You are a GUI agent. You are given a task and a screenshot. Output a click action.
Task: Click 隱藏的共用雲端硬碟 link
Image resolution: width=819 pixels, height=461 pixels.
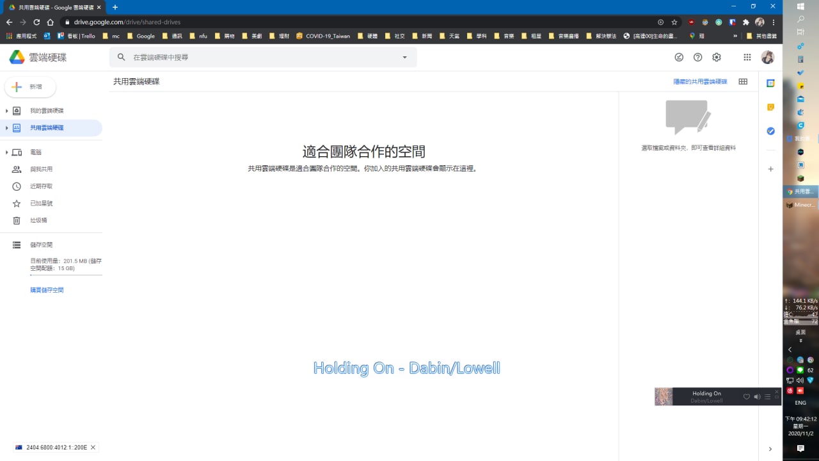[700, 81]
